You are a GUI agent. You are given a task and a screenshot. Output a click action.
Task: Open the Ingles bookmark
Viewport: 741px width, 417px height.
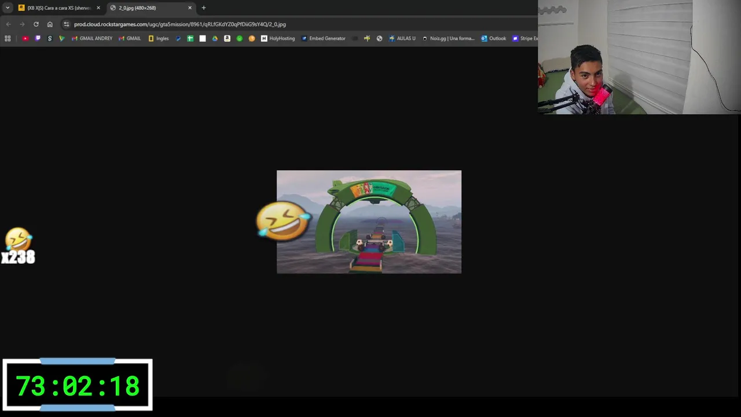click(x=159, y=38)
